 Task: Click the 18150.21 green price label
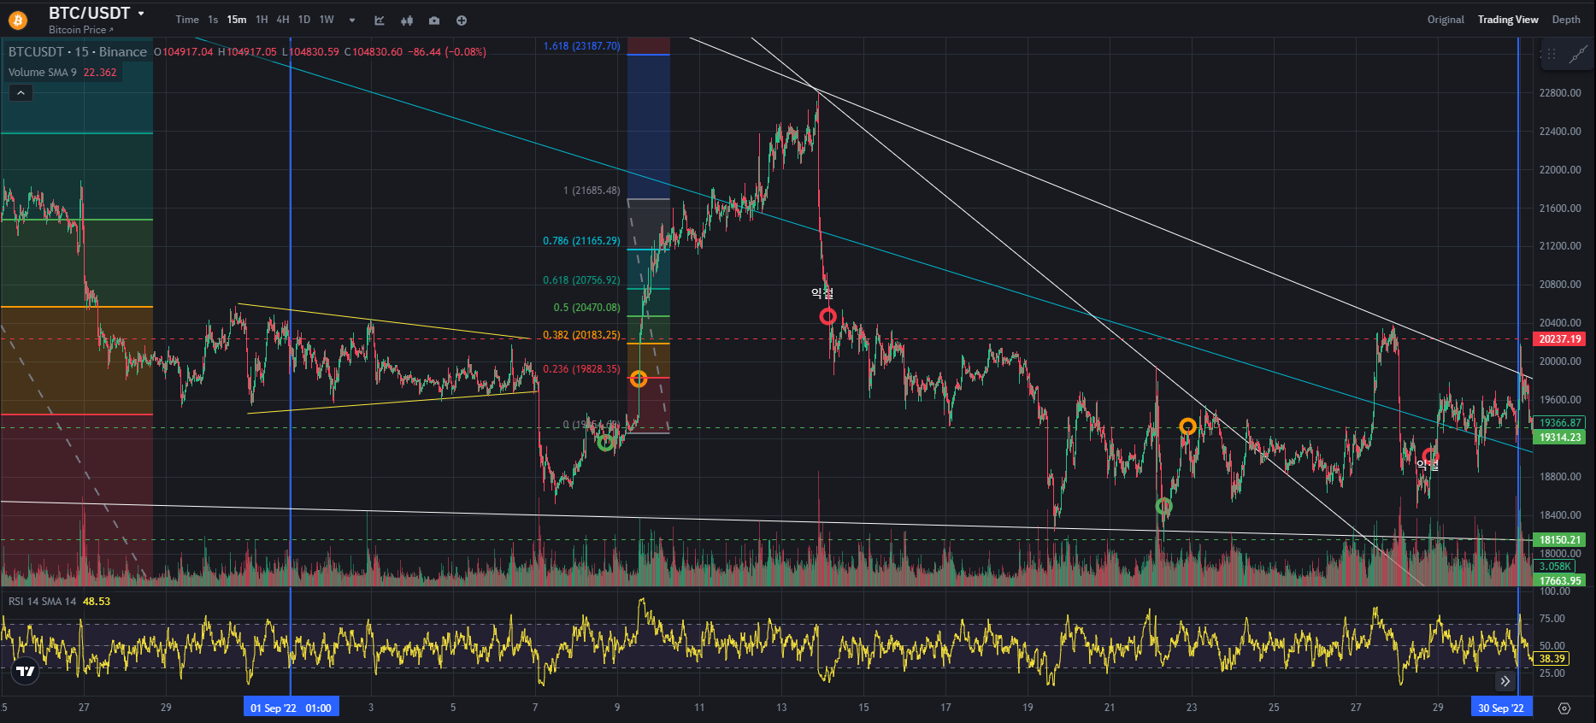1560,540
